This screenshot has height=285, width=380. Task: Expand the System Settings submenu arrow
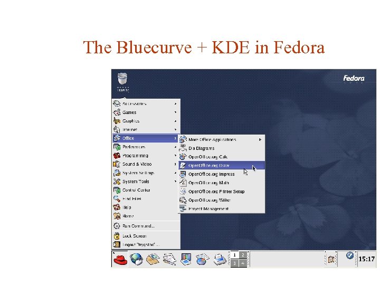(175, 173)
